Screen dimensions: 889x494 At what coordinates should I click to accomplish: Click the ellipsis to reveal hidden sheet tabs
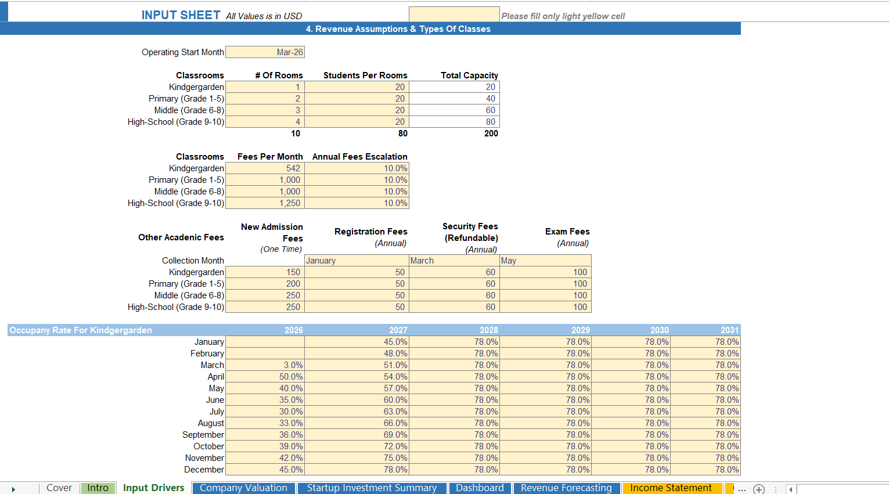click(743, 489)
